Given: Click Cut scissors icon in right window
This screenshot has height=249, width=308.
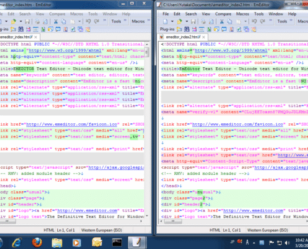Looking at the screenshot, I should pos(222,21).
